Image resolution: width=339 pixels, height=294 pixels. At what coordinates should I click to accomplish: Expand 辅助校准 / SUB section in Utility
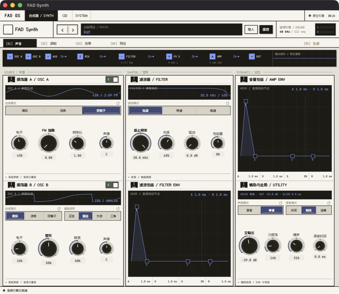click(x=254, y=283)
